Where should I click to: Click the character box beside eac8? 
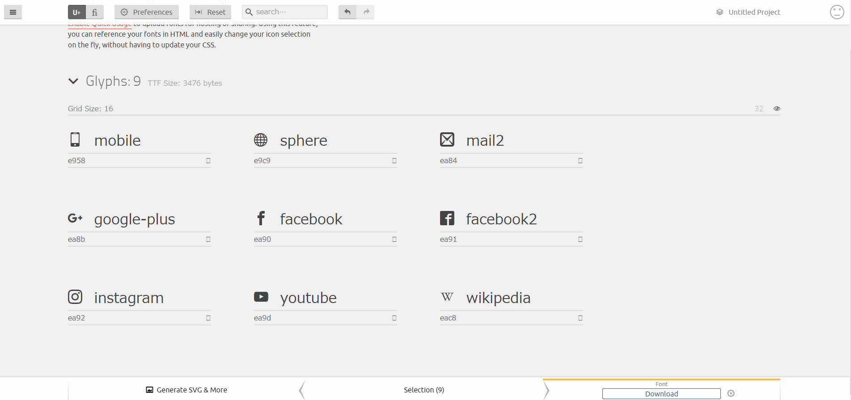tap(580, 318)
